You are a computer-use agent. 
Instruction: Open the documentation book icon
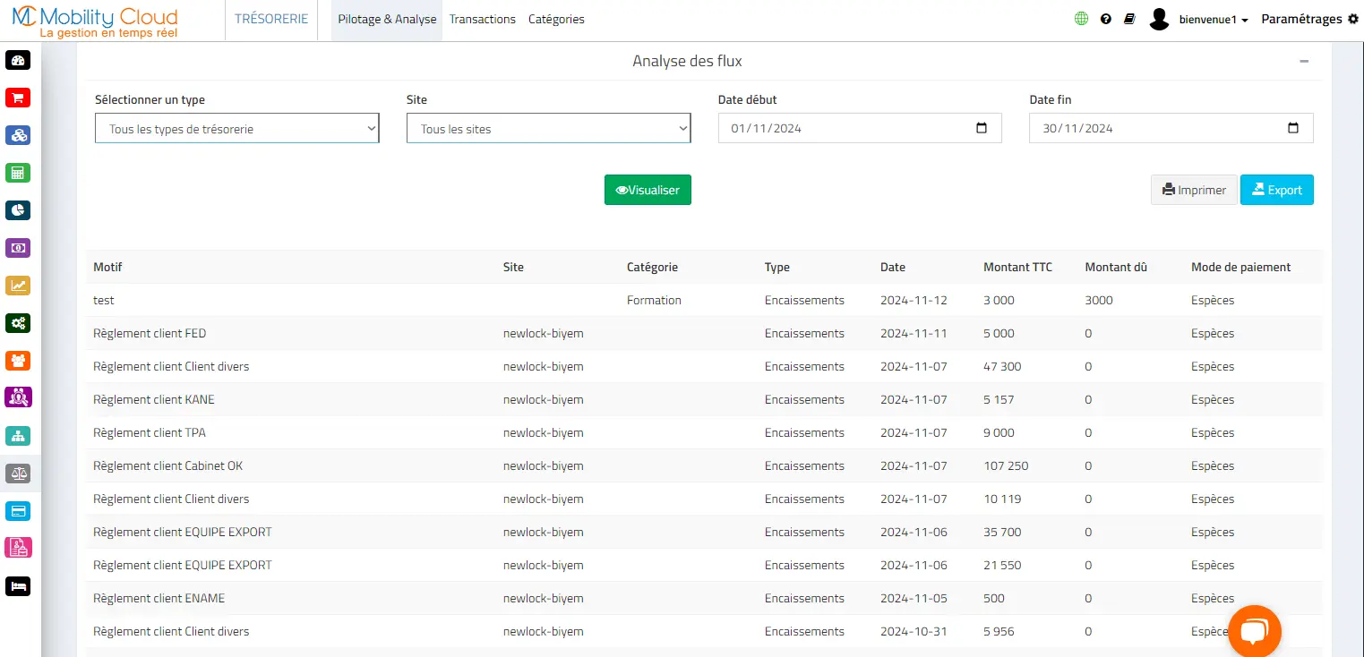pos(1129,19)
